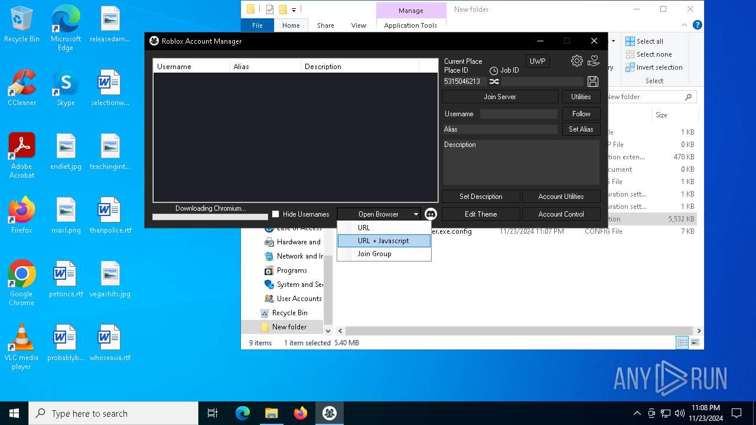Switch to Explorer View tab
The image size is (756, 425).
pyautogui.click(x=359, y=25)
